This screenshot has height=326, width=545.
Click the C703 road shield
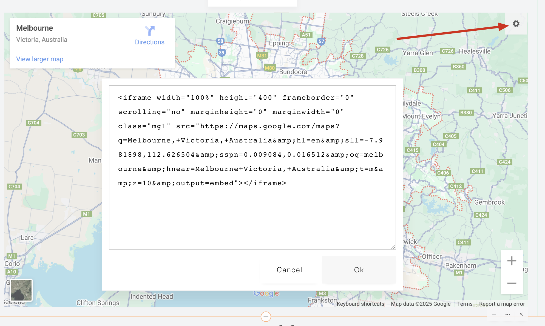[x=79, y=135]
